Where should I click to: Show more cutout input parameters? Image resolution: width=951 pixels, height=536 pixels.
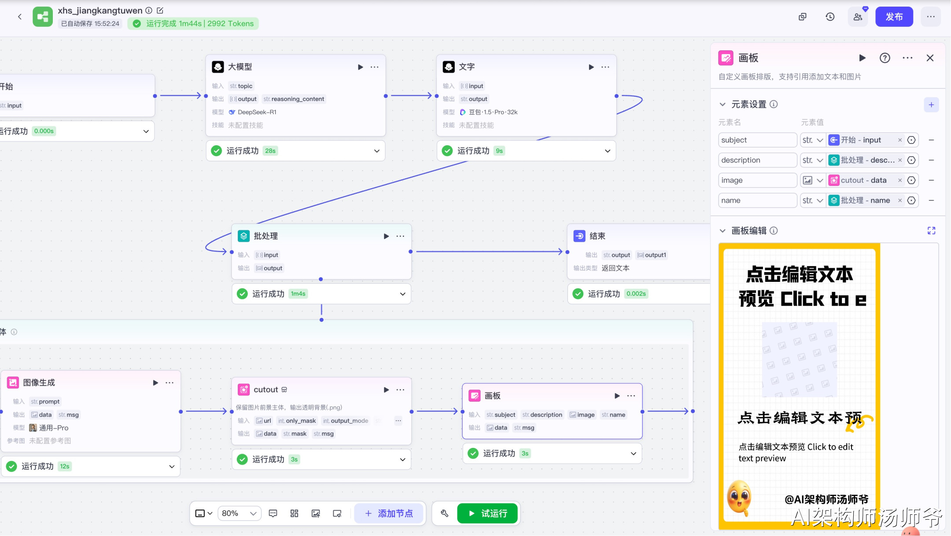tap(398, 421)
